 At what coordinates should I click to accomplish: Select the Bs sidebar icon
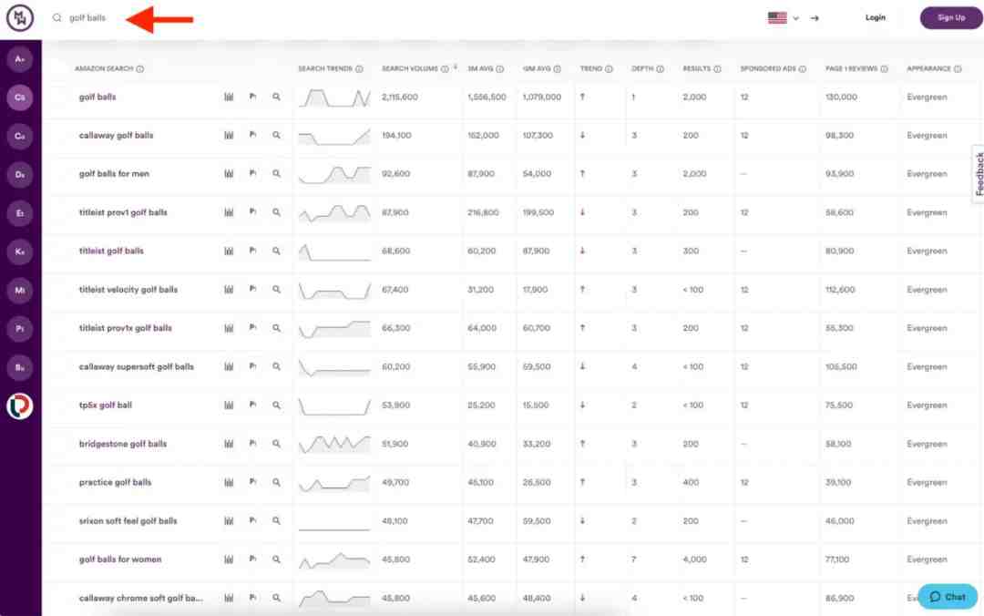[x=20, y=367]
